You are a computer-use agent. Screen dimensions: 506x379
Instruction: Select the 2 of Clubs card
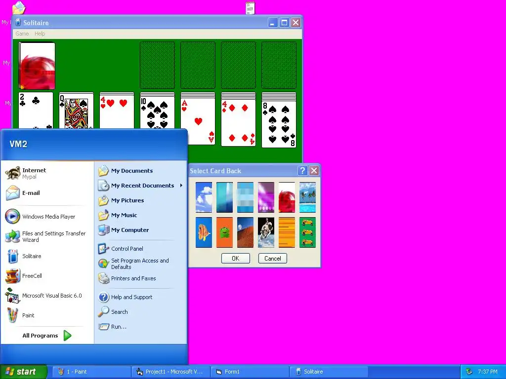[36, 111]
